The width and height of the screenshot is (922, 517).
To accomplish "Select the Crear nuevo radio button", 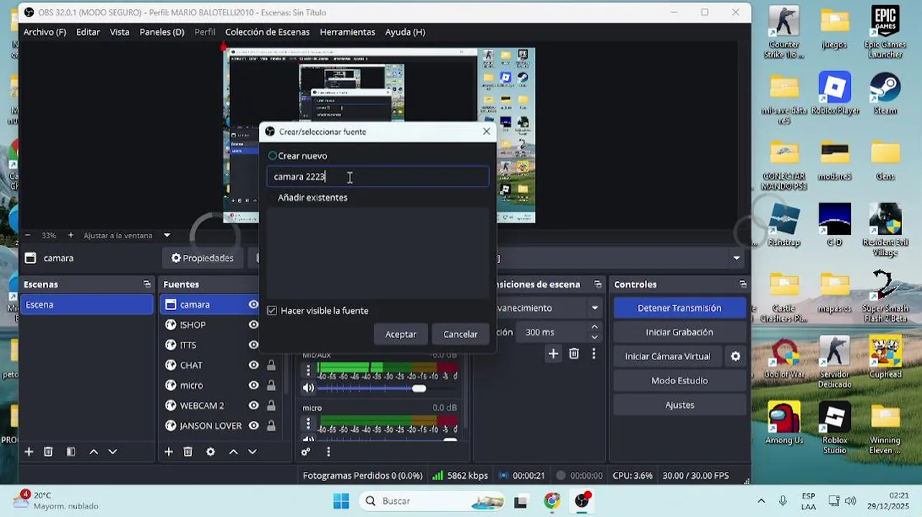I will (x=272, y=156).
